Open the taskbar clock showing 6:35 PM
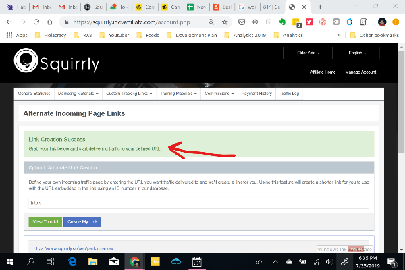Image resolution: width=405 pixels, height=270 pixels. click(x=368, y=262)
